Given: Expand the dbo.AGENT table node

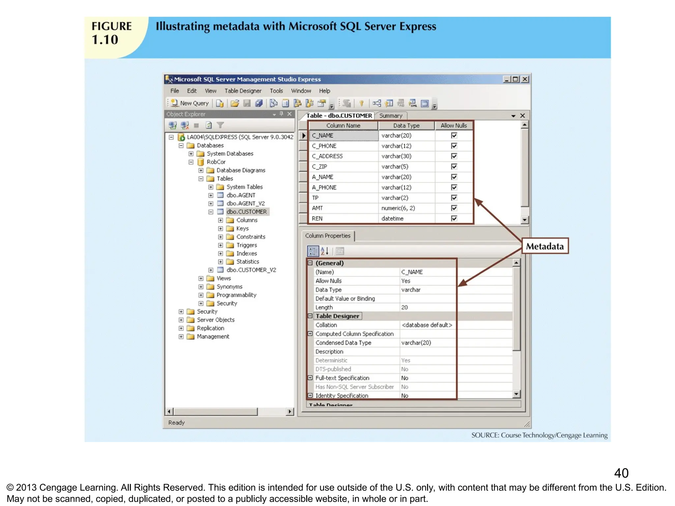Looking at the screenshot, I should tap(211, 195).
